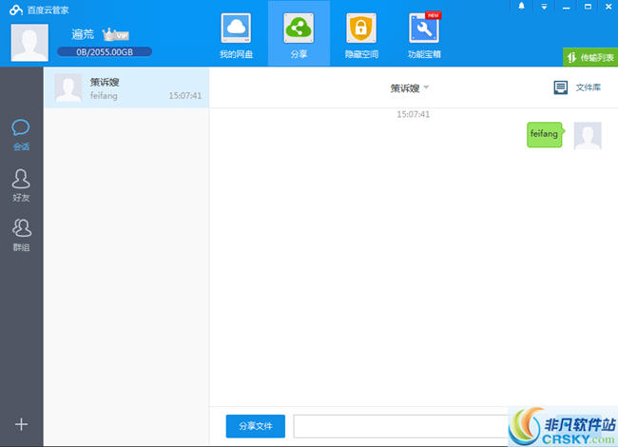
Task: Click the user profile avatar in header
Action: pyautogui.click(x=29, y=43)
